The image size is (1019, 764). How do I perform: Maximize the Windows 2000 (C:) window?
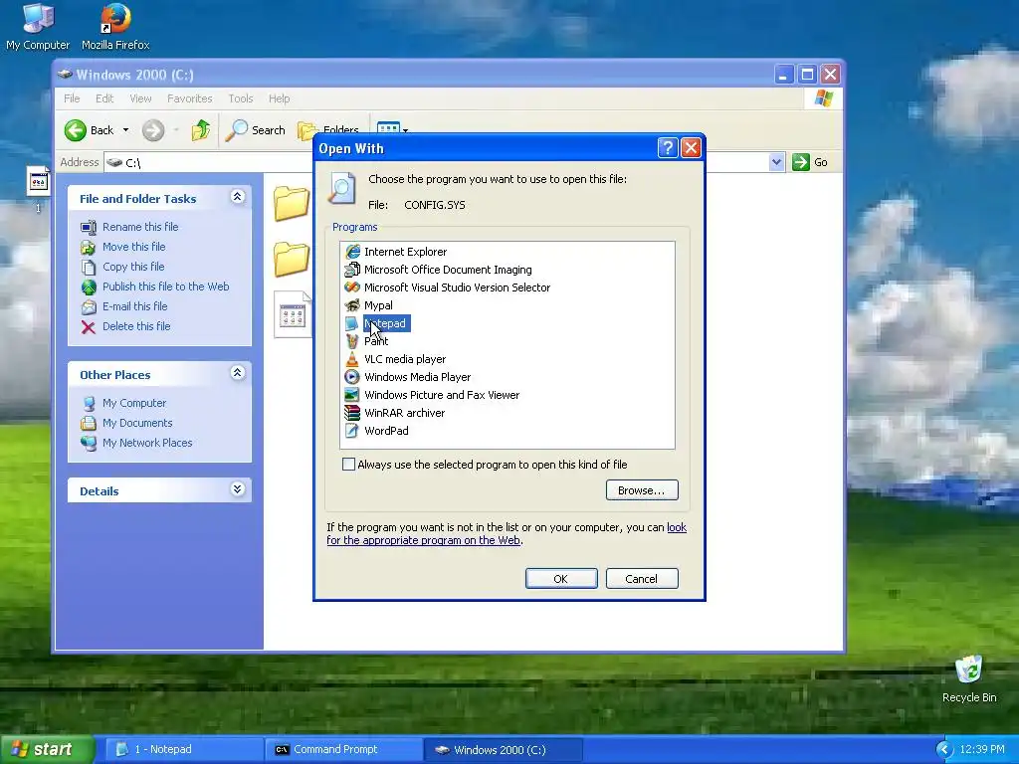point(807,75)
